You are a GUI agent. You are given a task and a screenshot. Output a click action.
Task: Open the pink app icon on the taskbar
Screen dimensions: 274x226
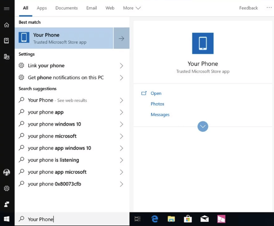pyautogui.click(x=221, y=219)
